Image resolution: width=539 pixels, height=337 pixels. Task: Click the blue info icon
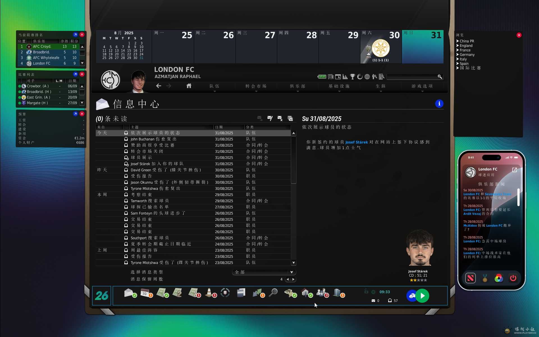(x=439, y=104)
